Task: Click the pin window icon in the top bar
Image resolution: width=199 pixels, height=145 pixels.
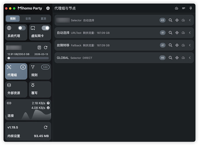Action: [x=191, y=8]
